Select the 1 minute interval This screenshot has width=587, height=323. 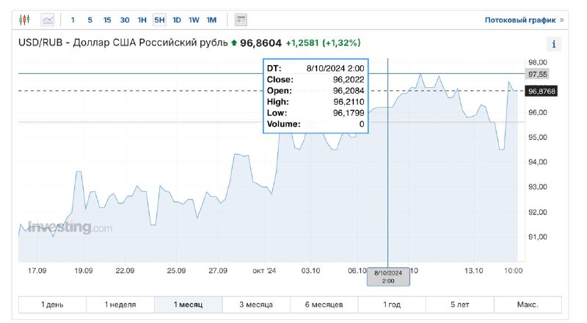click(73, 20)
